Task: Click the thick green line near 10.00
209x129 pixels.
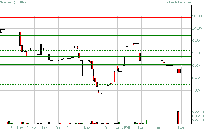Action: (x=96, y=36)
